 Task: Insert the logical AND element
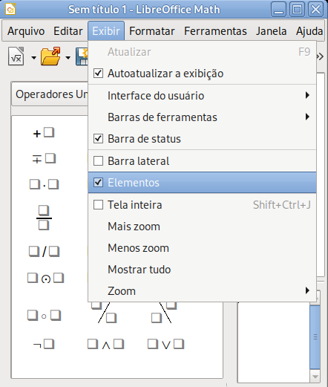tap(105, 344)
